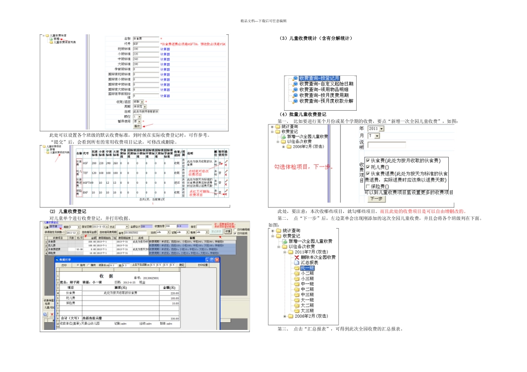Click the red X 删除本次全园收费 icon
Image resolution: width=527 pixels, height=372 pixels.
(x=297, y=257)
